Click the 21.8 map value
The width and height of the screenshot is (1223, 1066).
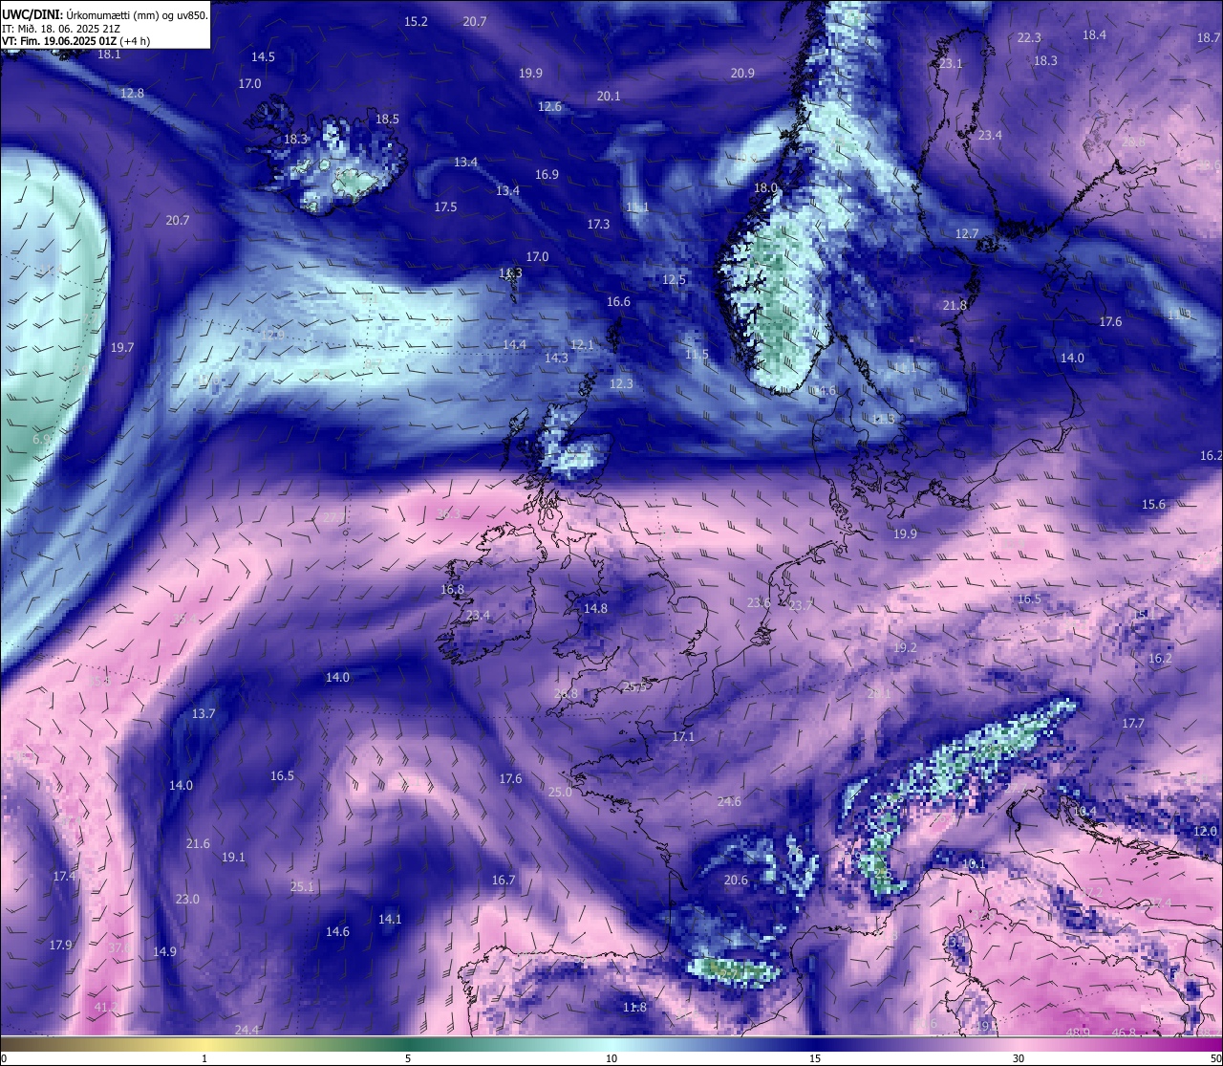coord(955,305)
